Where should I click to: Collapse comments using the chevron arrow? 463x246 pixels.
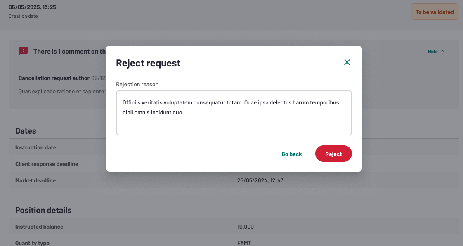click(443, 51)
